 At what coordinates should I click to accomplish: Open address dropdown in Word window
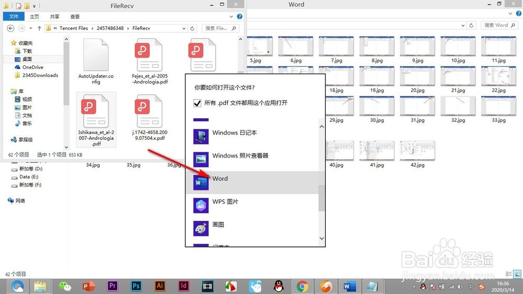coord(463,25)
